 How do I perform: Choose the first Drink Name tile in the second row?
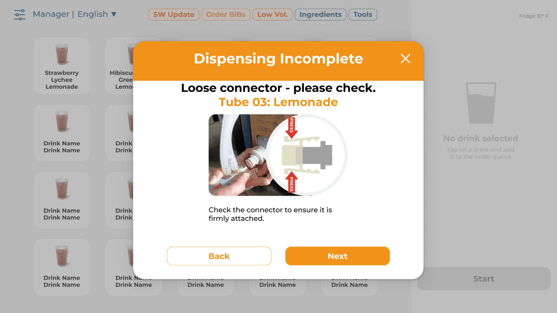pyautogui.click(x=62, y=133)
